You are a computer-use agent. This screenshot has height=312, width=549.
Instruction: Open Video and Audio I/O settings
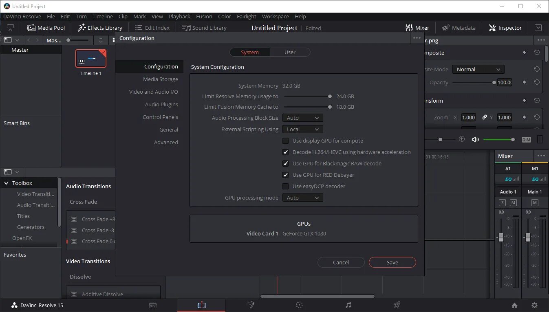(x=154, y=92)
